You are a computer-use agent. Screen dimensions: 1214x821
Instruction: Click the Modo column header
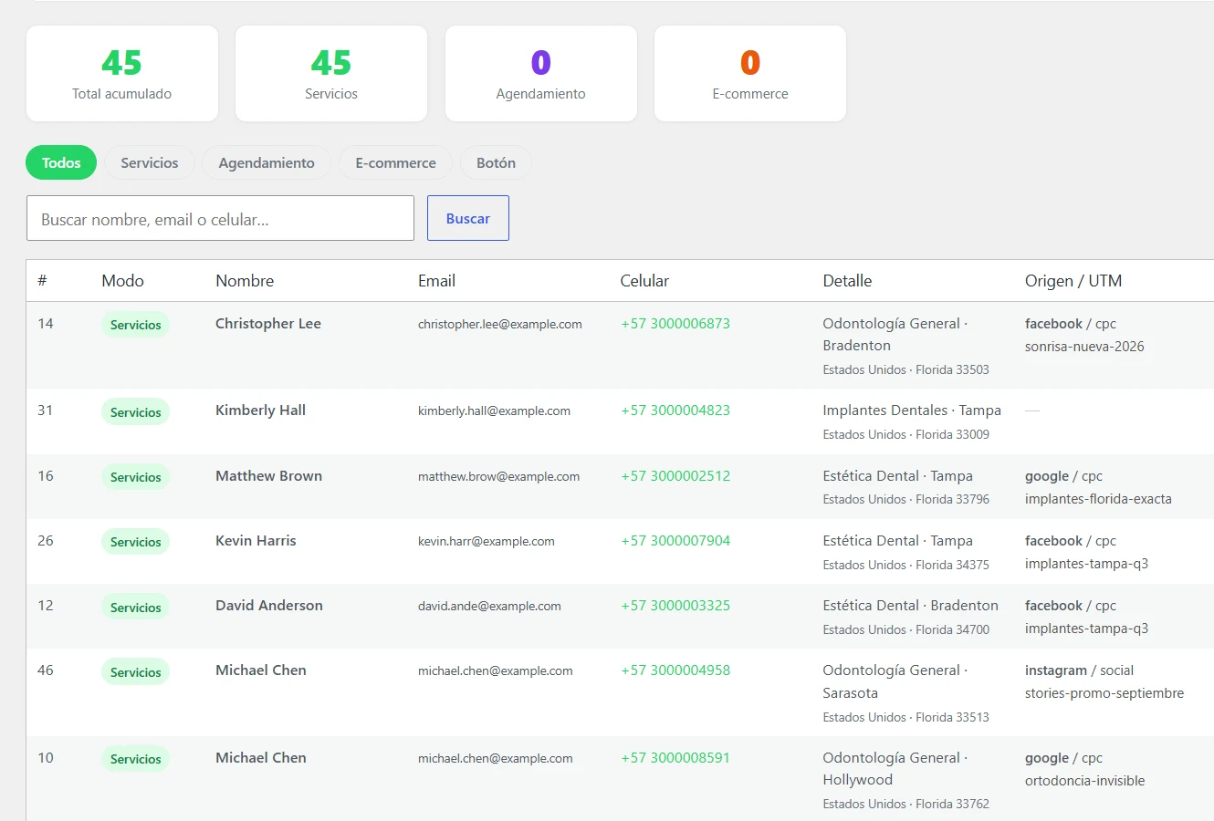[122, 281]
